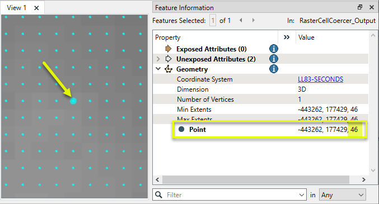Image resolution: width=379 pixels, height=204 pixels.
Task: Close the Feature Information panel
Action: click(x=372, y=7)
